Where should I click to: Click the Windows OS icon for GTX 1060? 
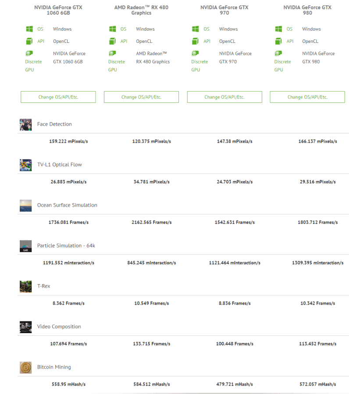(x=30, y=29)
